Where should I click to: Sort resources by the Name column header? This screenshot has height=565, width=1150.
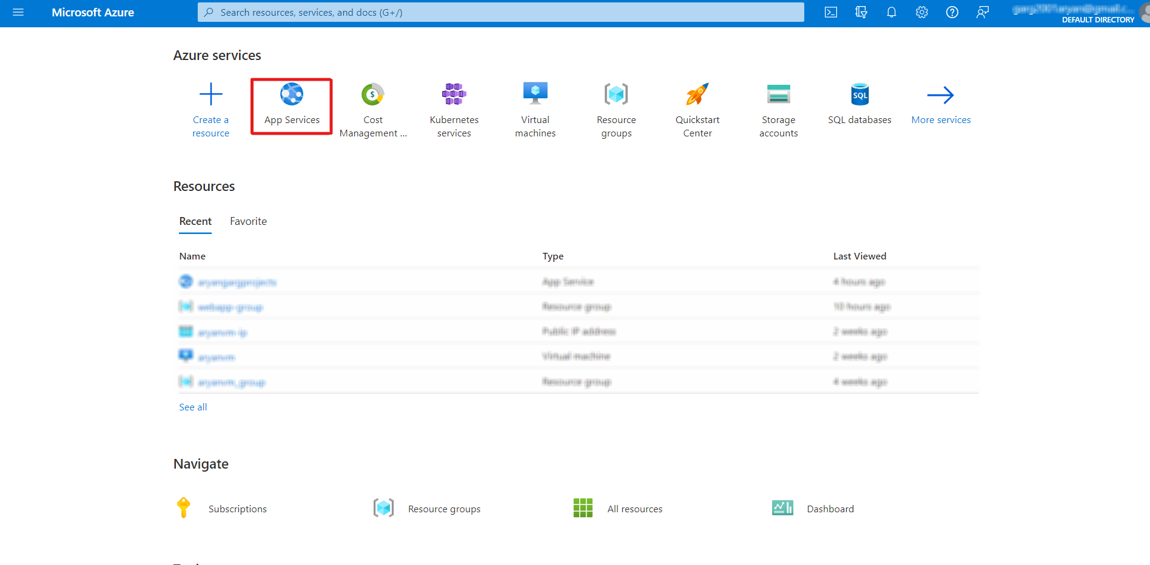click(192, 256)
